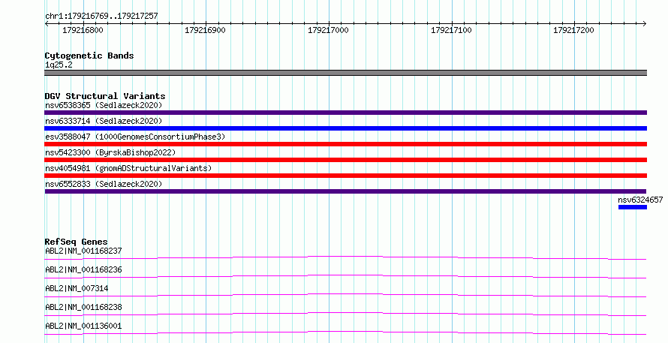
Task: Select the ABL2|NM_001168236 magenta intron line
Action: coord(345,276)
